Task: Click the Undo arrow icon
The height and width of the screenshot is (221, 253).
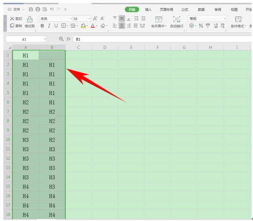Action: [x=52, y=9]
